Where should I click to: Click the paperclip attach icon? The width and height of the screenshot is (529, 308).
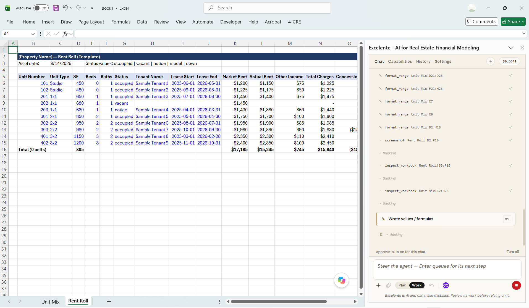click(x=388, y=285)
